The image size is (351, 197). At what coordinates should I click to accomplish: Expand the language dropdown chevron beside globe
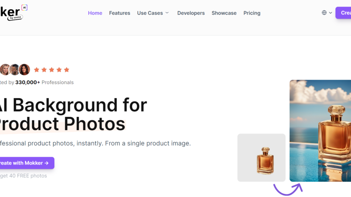[330, 13]
